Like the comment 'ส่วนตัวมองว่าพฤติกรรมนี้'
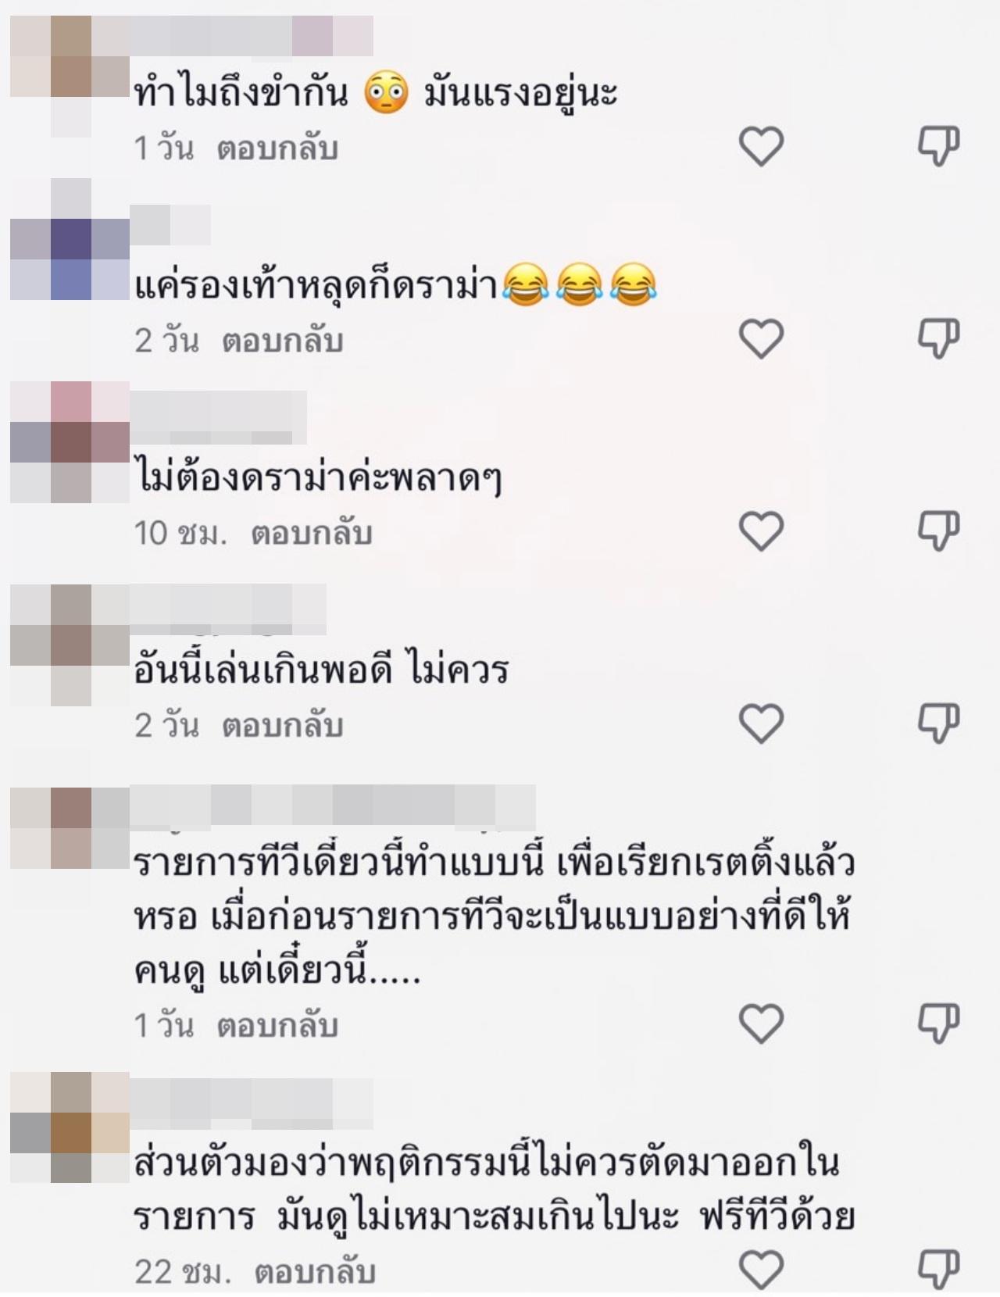1000x1297 pixels. pyautogui.click(x=761, y=1269)
